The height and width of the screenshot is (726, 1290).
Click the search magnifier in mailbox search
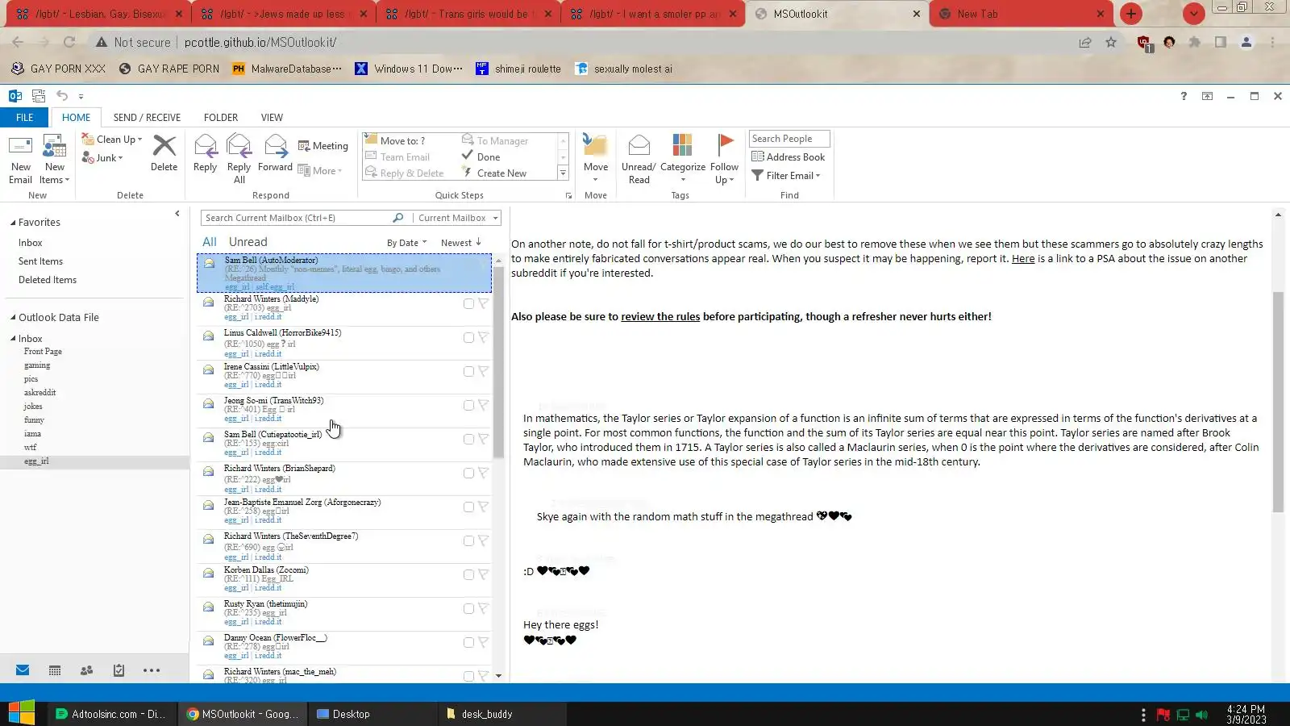[x=397, y=218]
